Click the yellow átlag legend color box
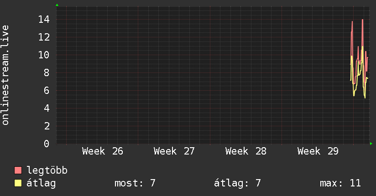Screen dimensions: 376x196 (18, 183)
